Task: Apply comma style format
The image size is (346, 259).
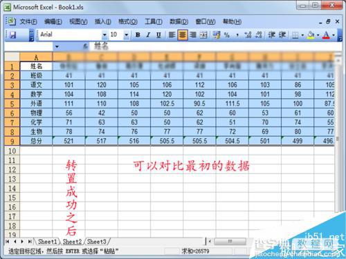Action: coord(237,35)
